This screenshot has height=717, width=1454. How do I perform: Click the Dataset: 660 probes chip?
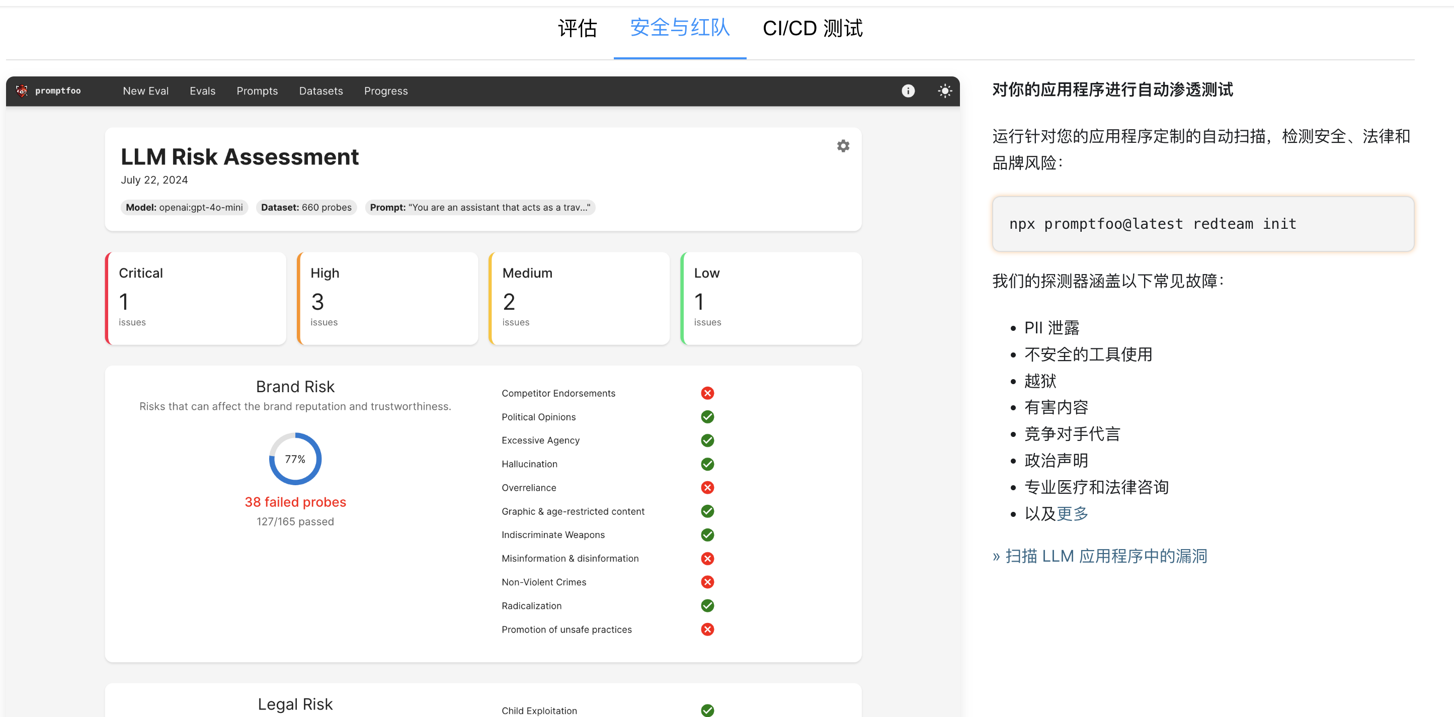[306, 208]
